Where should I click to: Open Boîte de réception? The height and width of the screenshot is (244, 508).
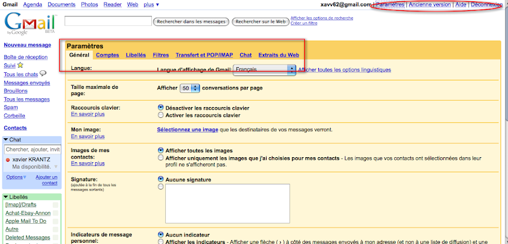[x=25, y=57]
